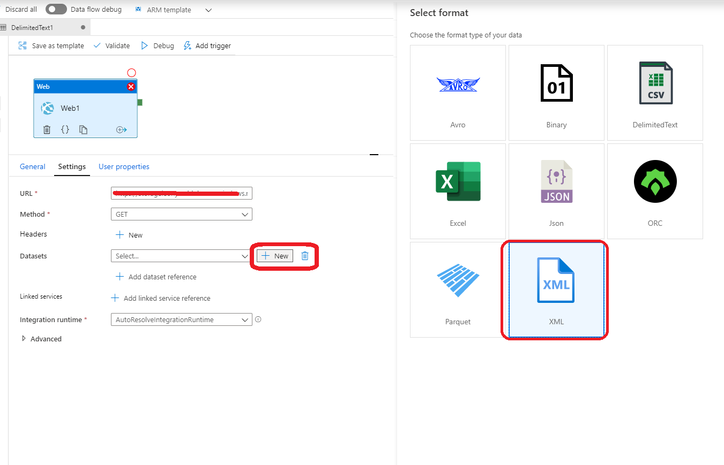Clone the Web1 activity with copy icon
724x465 pixels.
pyautogui.click(x=83, y=129)
